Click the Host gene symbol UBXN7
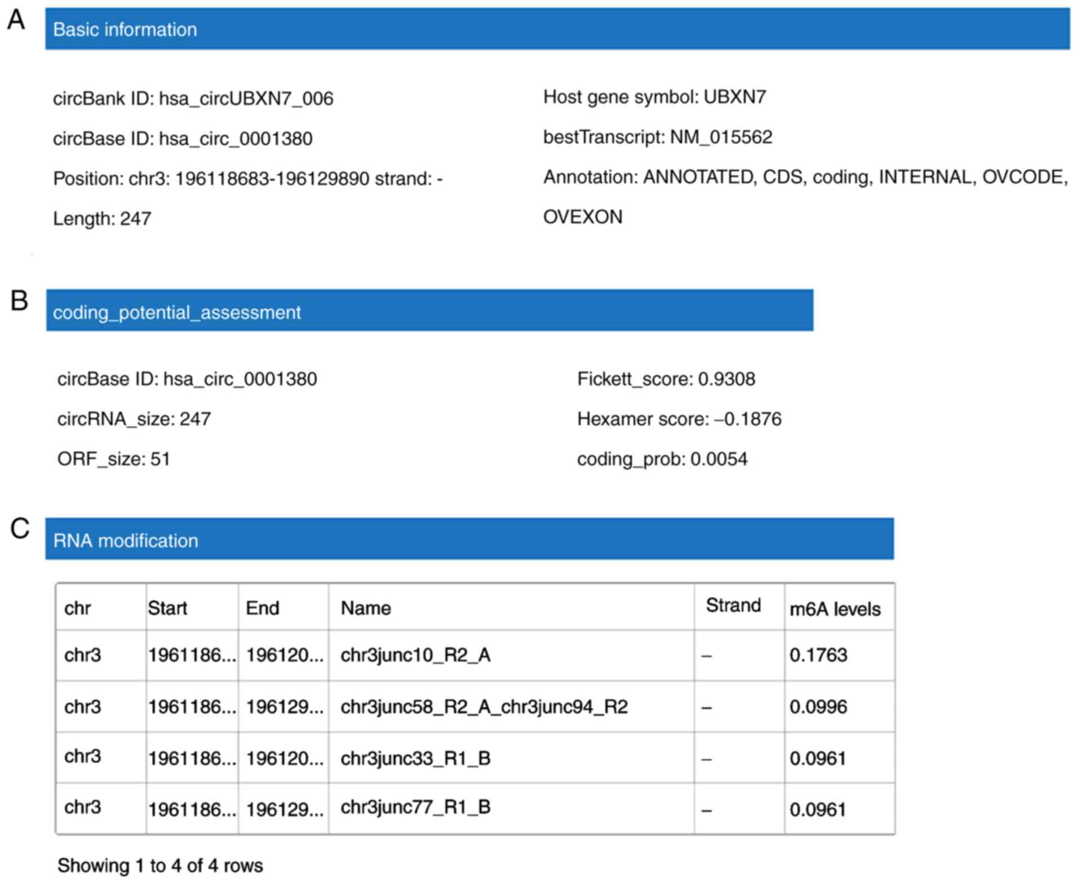 [654, 97]
